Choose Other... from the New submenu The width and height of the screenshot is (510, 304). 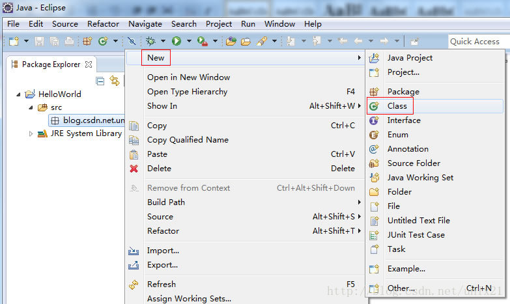435,288
